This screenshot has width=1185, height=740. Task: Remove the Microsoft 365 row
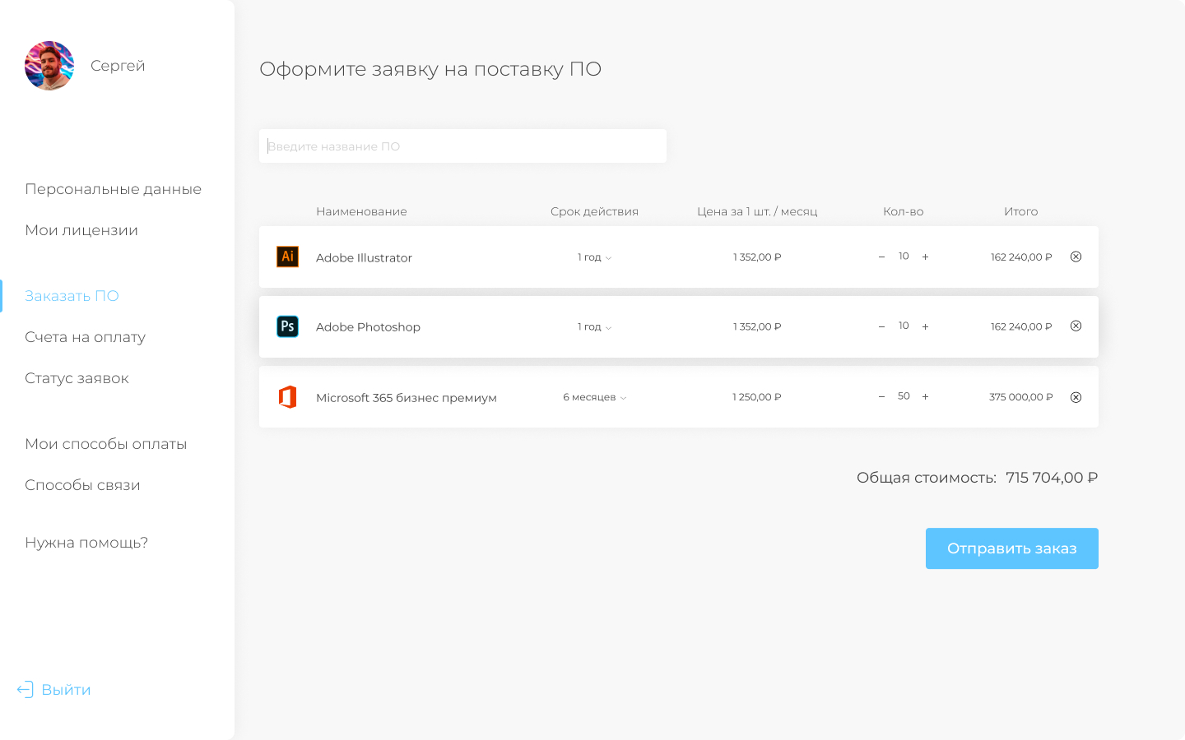[x=1076, y=397]
